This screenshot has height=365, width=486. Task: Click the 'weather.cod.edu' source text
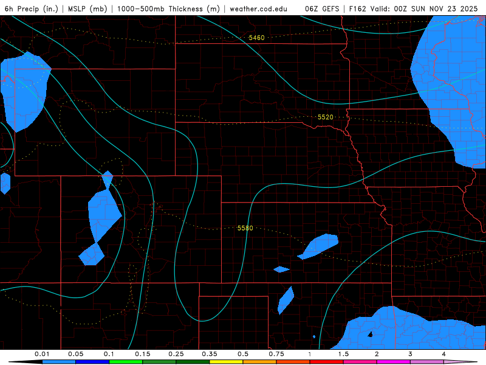(258, 9)
